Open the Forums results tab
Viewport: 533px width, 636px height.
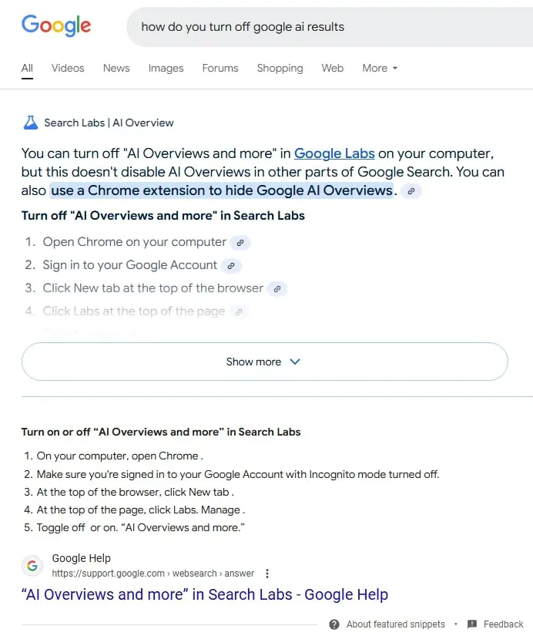pyautogui.click(x=220, y=68)
